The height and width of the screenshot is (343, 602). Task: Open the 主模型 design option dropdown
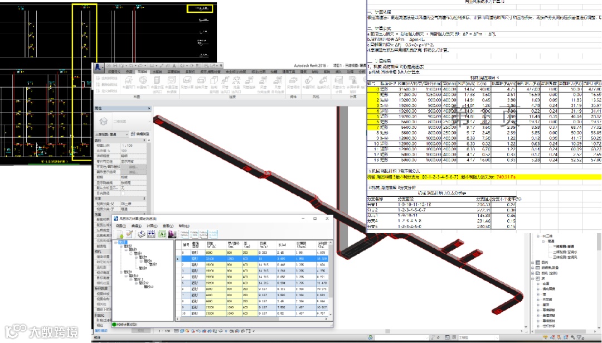pyautogui.click(x=497, y=337)
